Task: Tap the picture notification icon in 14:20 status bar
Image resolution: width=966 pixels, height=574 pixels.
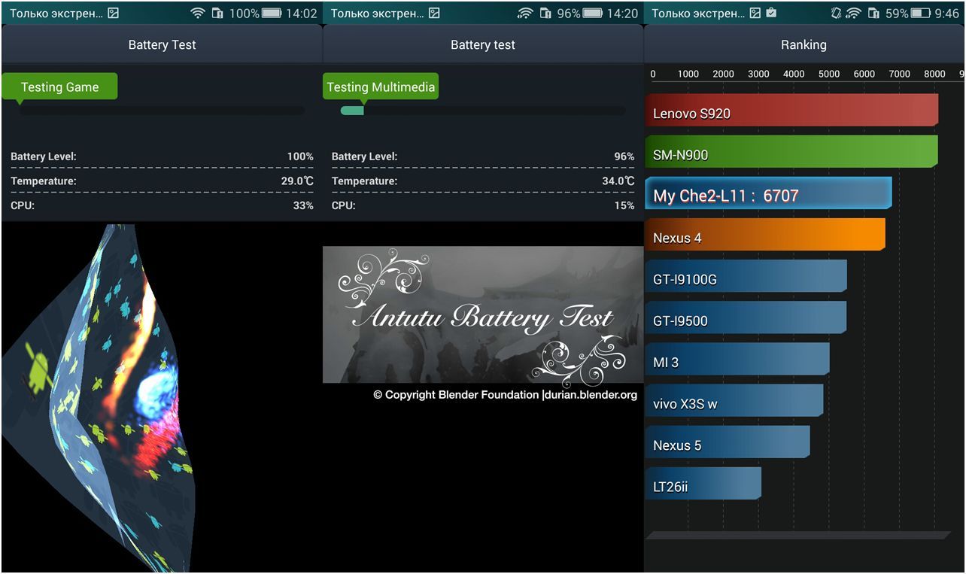Action: 434,14
